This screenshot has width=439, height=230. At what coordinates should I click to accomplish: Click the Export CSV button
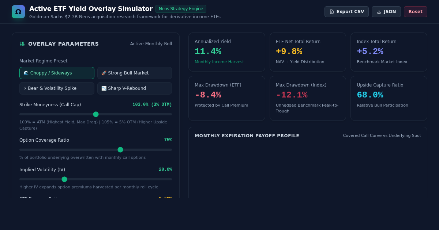[x=346, y=12]
